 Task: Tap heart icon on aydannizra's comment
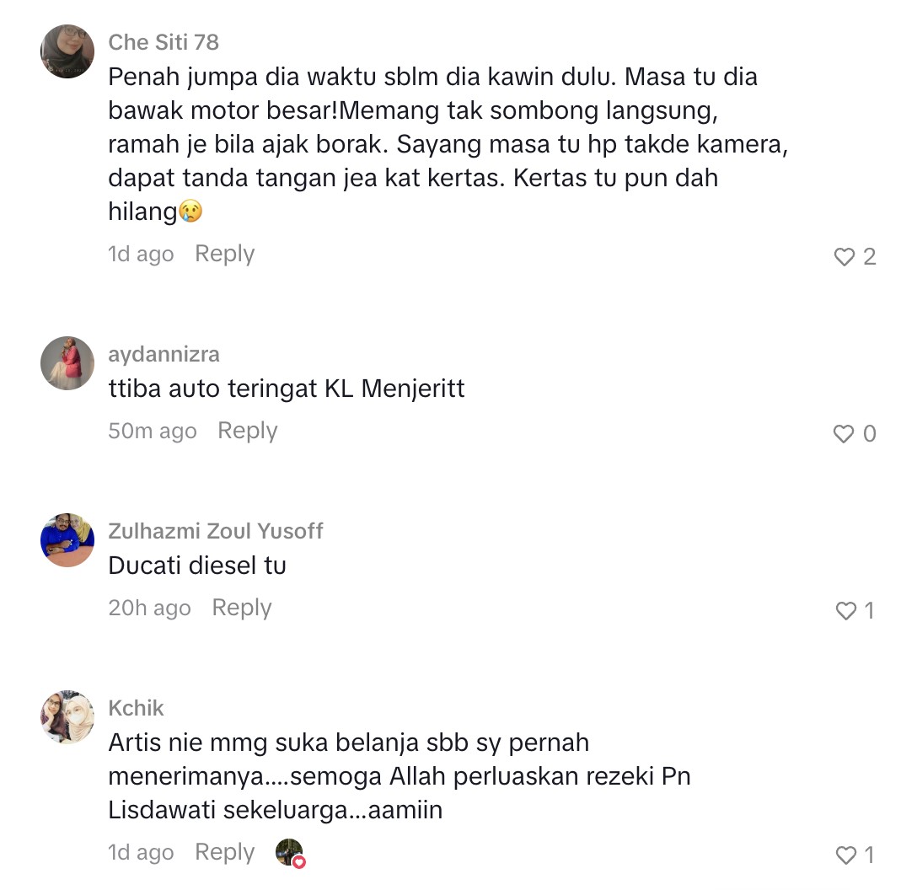844,434
